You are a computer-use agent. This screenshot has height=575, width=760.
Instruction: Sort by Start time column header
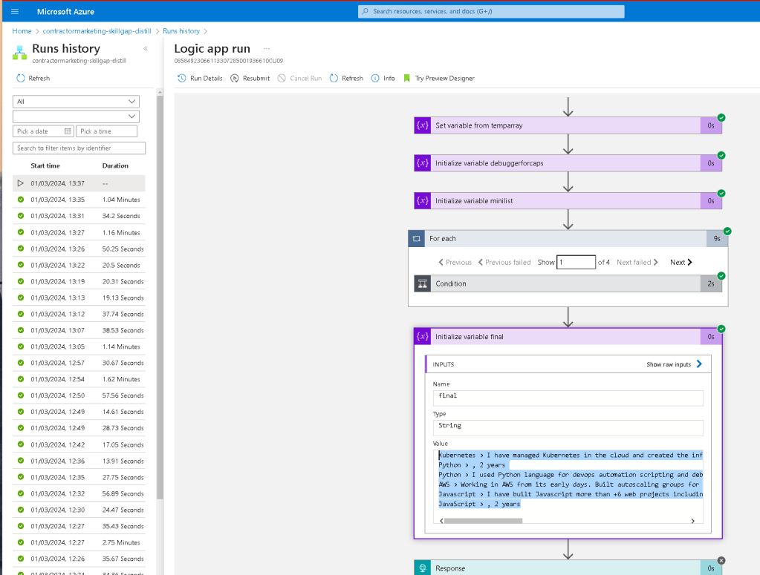(45, 165)
